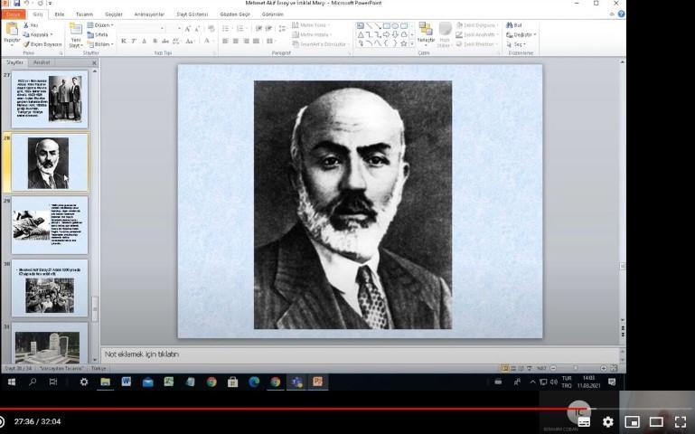Open the Slayt Gösterisi ribbon tab
Screen dimensions: 695x434
192,14
